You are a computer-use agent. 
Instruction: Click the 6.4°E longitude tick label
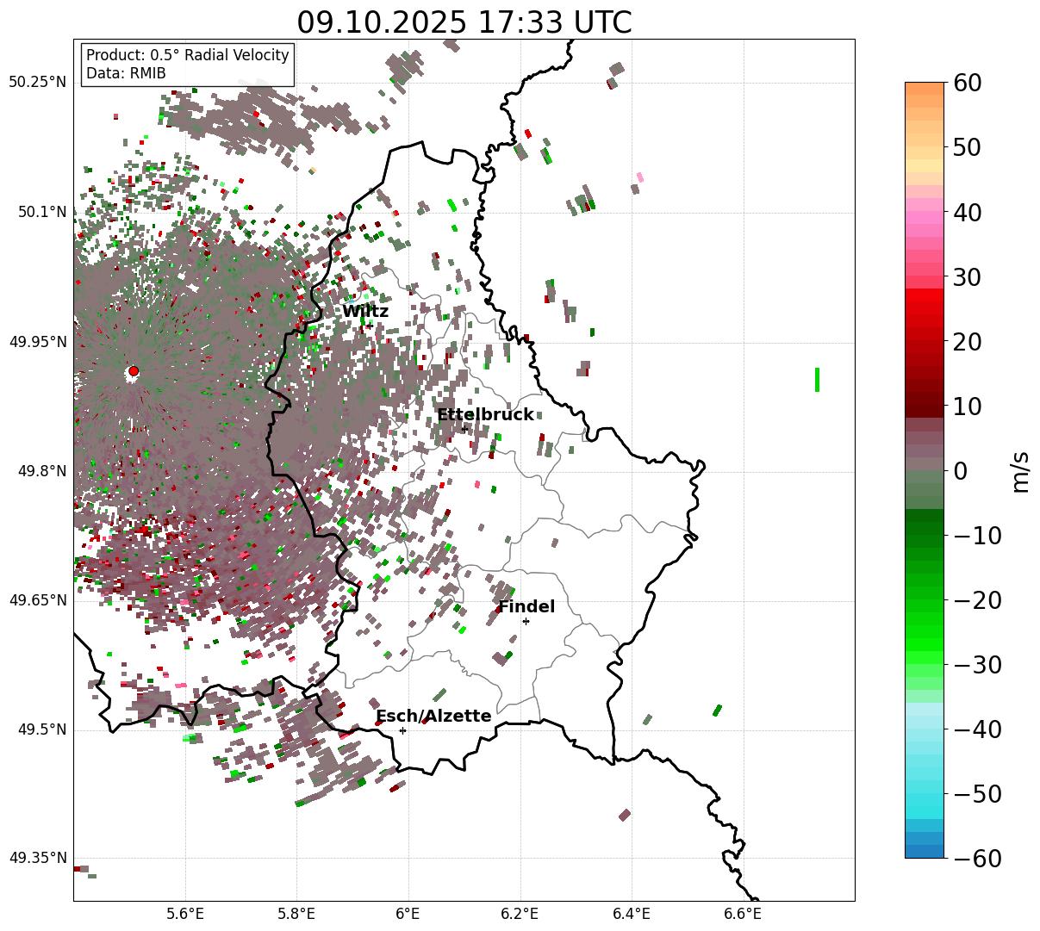pos(632,913)
